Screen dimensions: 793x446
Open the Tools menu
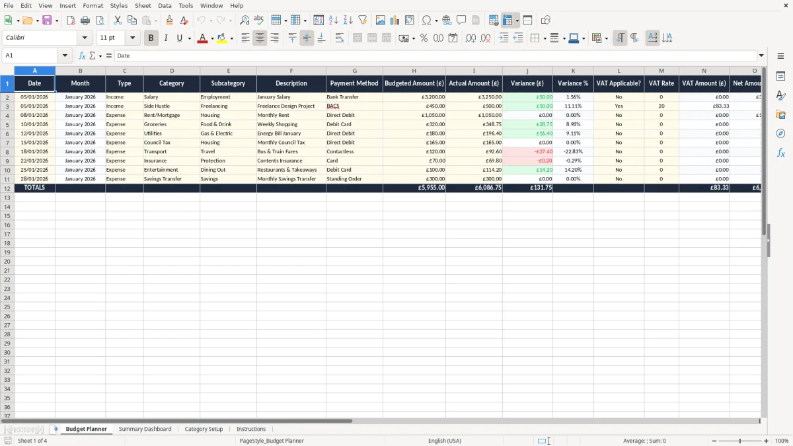[186, 5]
